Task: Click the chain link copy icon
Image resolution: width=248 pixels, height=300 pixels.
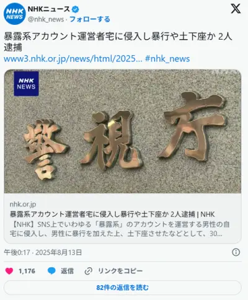Action: tap(89, 271)
